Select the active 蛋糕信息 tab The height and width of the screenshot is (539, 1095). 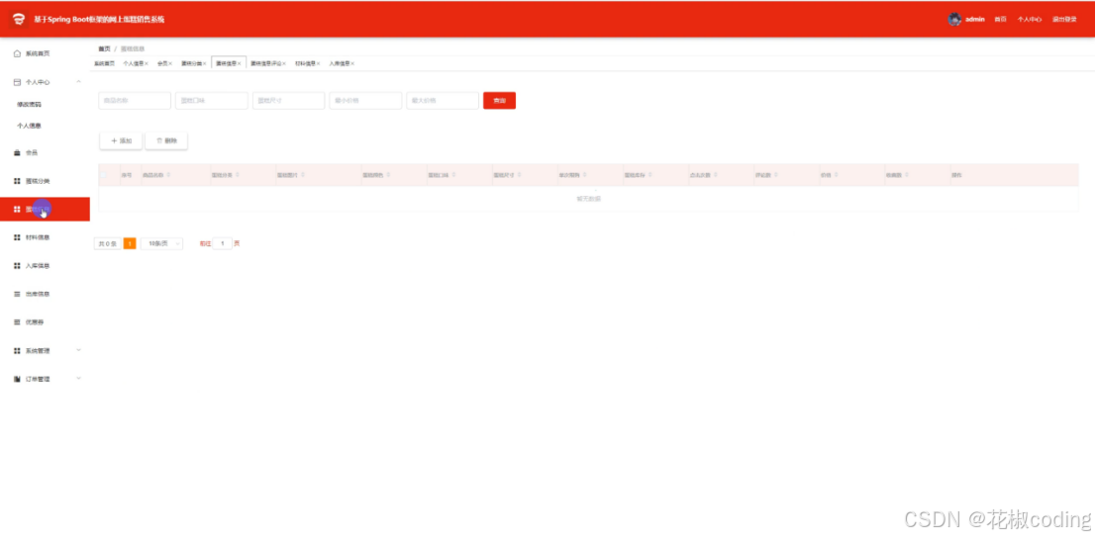229,62
